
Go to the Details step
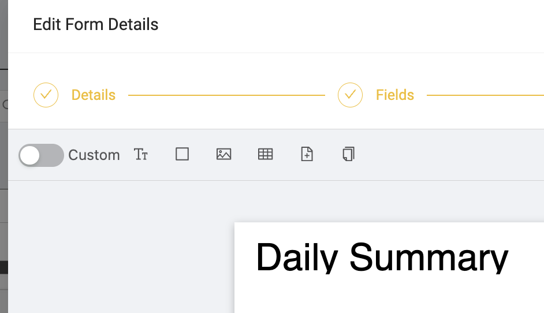tap(94, 95)
